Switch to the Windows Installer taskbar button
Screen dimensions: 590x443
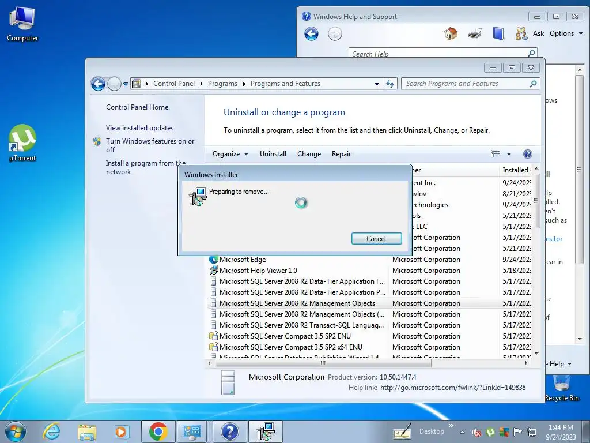coord(266,431)
